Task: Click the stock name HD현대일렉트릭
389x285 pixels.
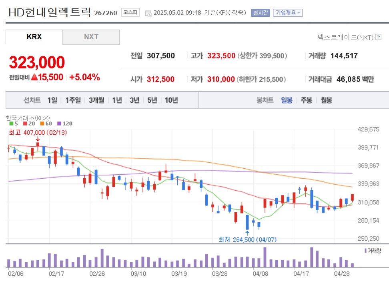Action: pyautogui.click(x=50, y=12)
